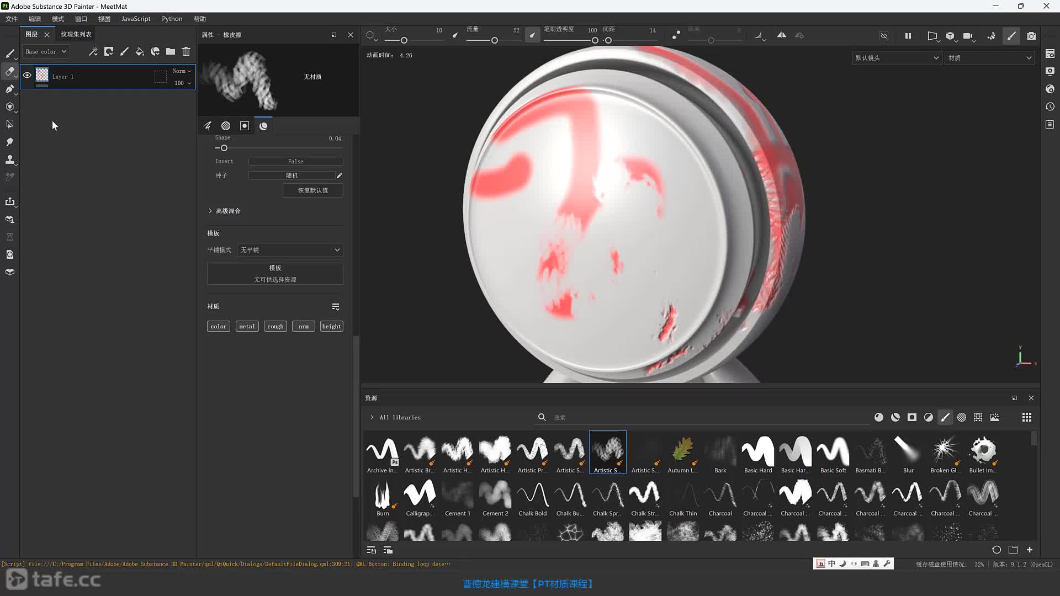Adjust the Shape slider
1060x596 pixels.
point(279,148)
